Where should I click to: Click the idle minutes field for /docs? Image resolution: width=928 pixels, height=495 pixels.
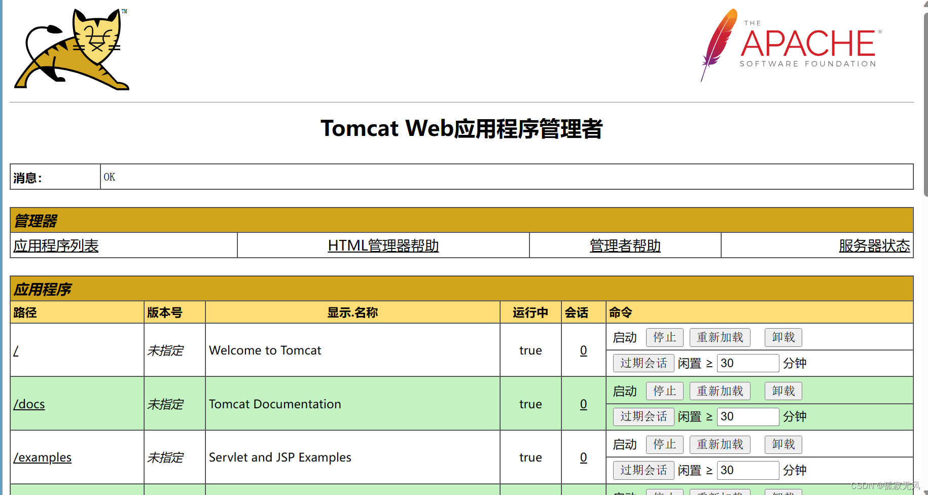748,416
